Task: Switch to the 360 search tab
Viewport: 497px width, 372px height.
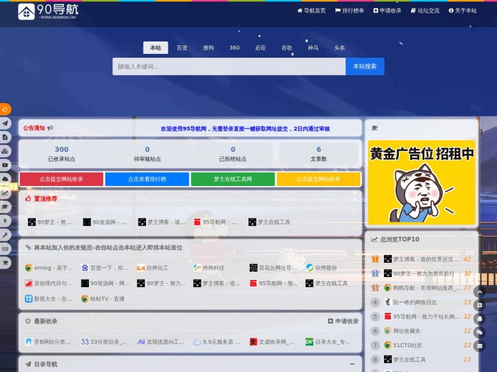Action: click(x=235, y=48)
